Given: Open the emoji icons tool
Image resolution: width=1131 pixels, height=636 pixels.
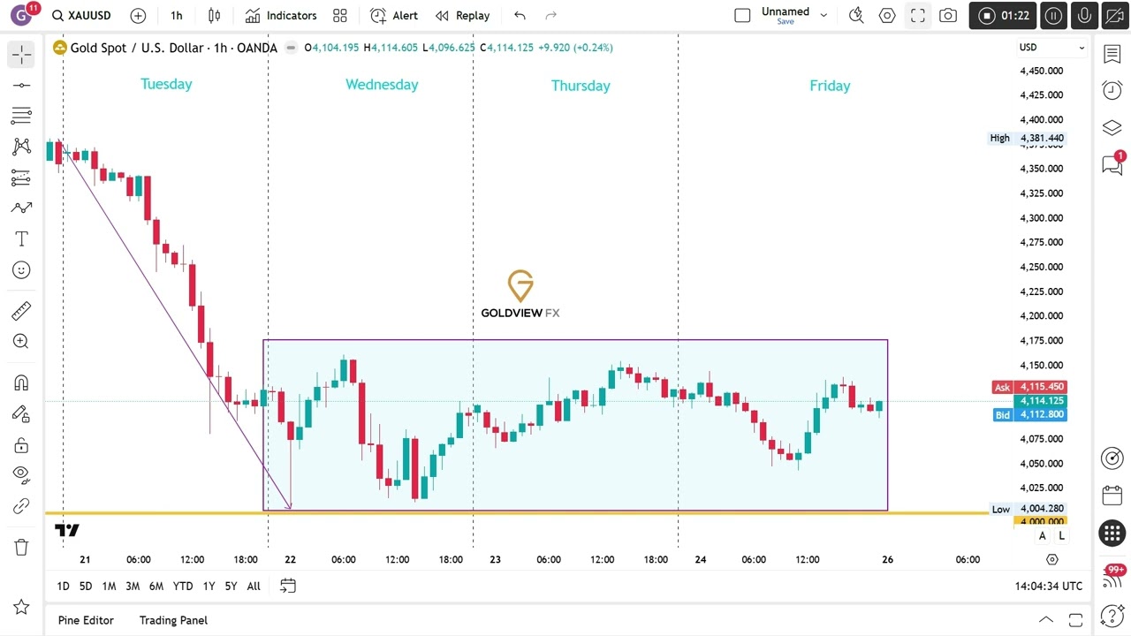Looking at the screenshot, I should coord(21,270).
